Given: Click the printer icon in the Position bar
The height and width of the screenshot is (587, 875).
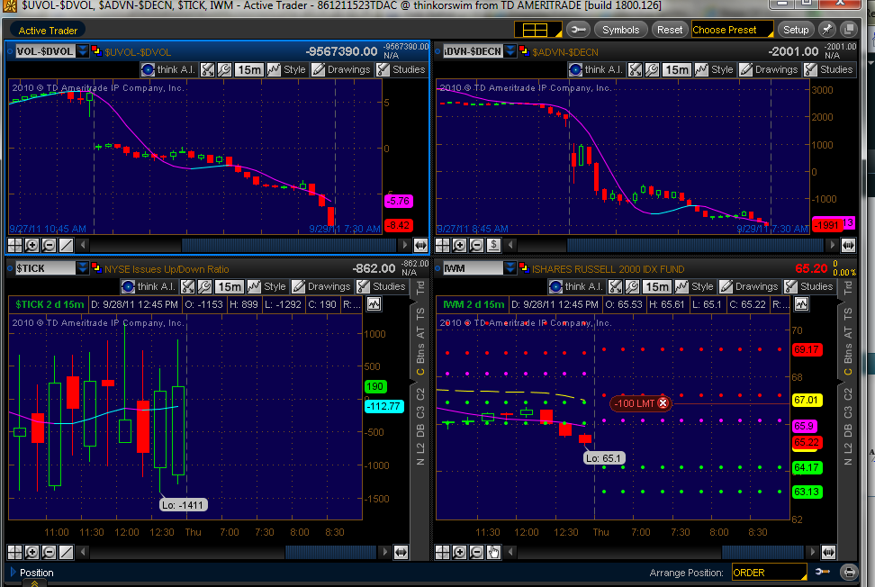Looking at the screenshot, I should coord(849,573).
